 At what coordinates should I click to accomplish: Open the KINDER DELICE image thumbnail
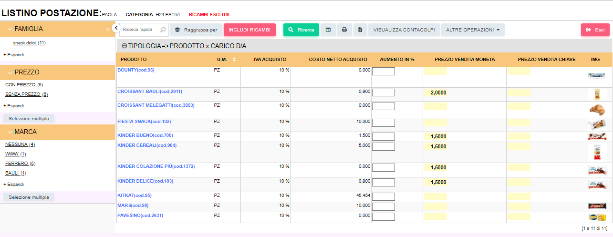[596, 185]
